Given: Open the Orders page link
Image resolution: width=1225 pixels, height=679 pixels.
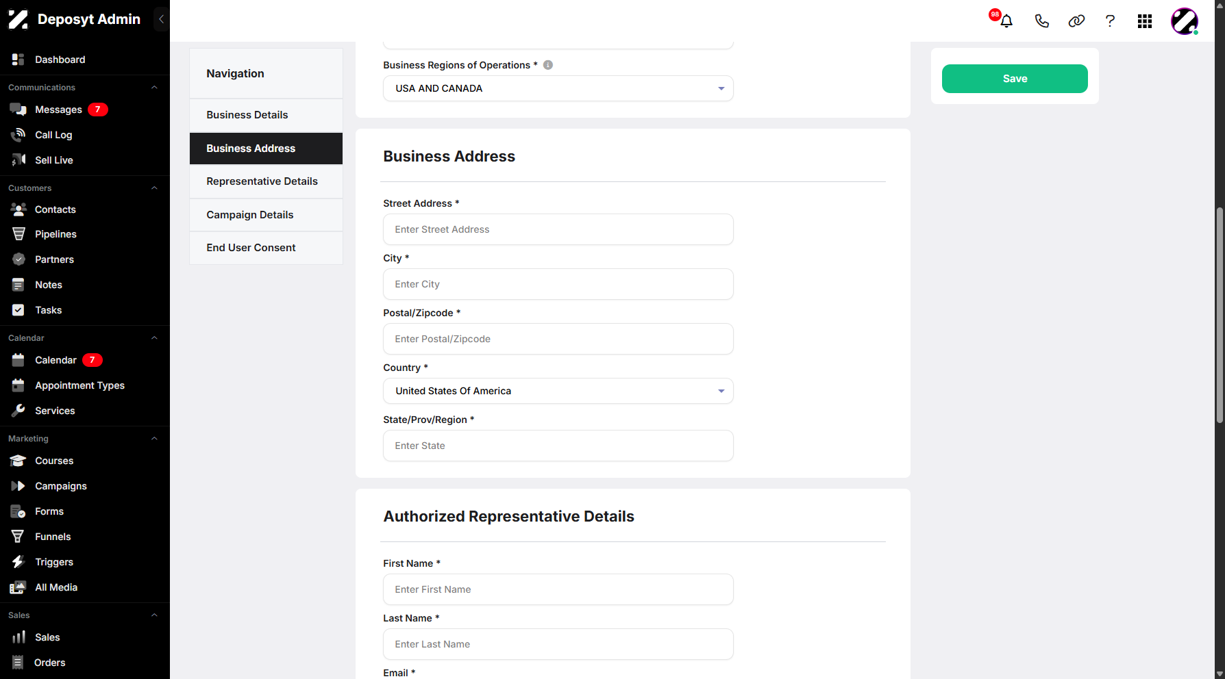Looking at the screenshot, I should 50,663.
